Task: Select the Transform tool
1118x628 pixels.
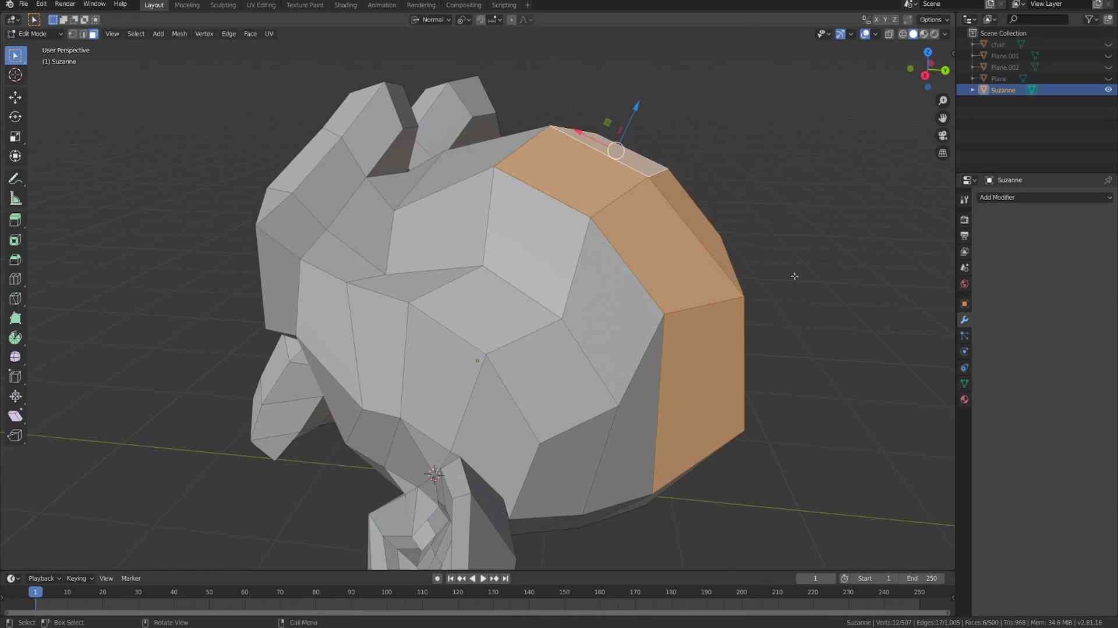Action: pos(15,156)
